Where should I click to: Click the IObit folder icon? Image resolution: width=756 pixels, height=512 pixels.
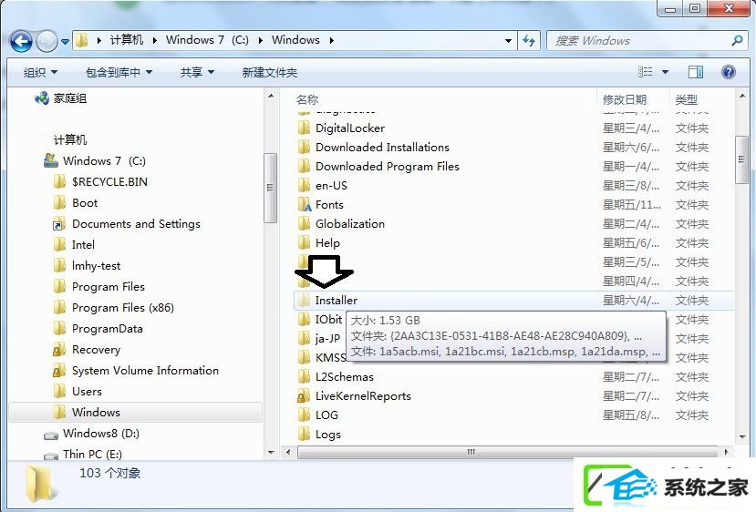click(x=304, y=320)
